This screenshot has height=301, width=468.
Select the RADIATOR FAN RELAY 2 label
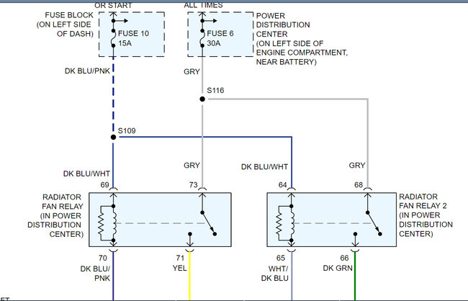point(426,215)
